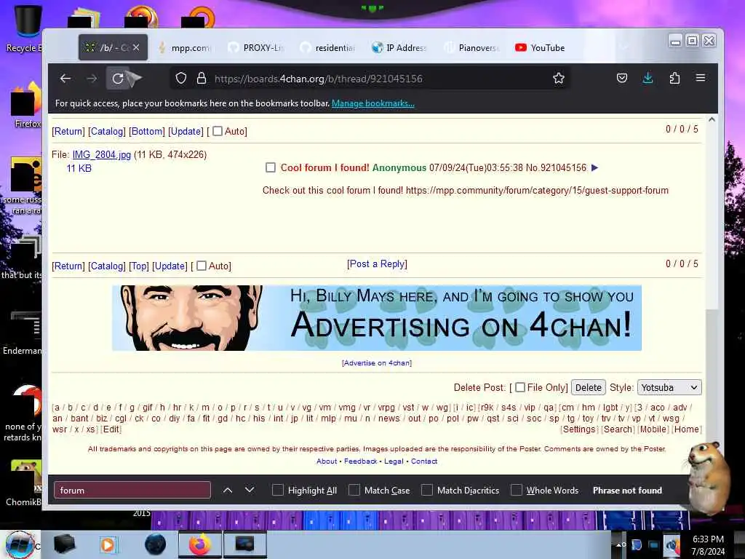The height and width of the screenshot is (559, 745).
Task: Show the system tray hidden icons arrow
Action: 618,544
